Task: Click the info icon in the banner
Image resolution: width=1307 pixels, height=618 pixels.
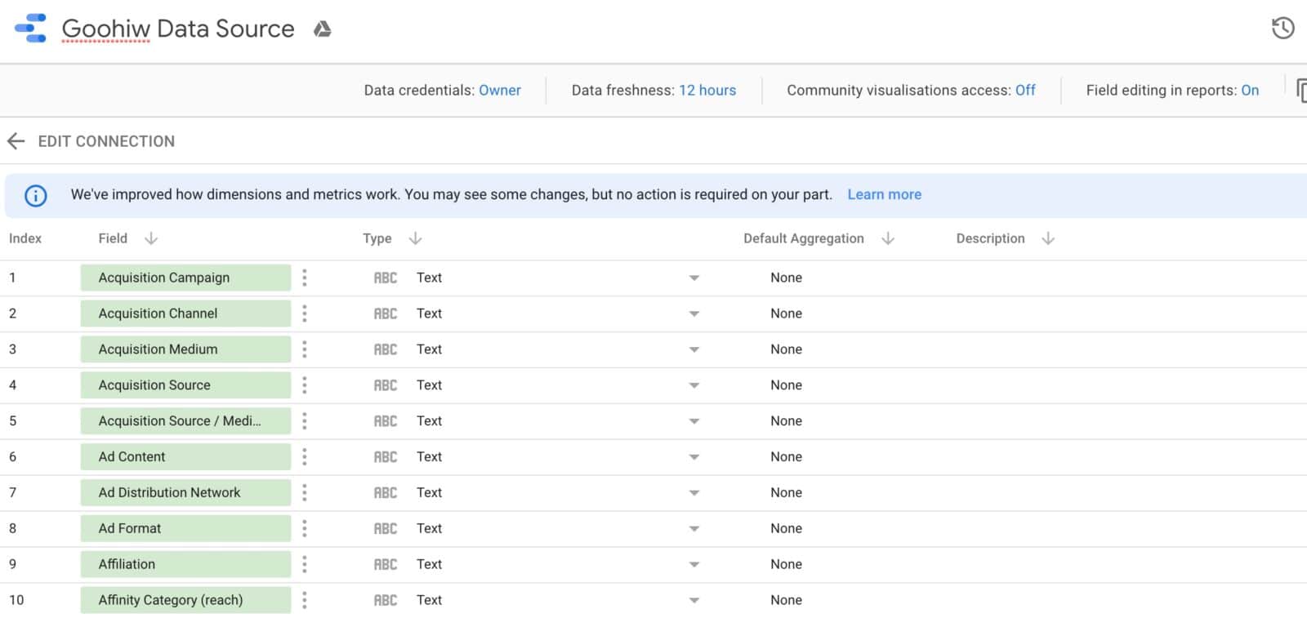Action: [36, 195]
